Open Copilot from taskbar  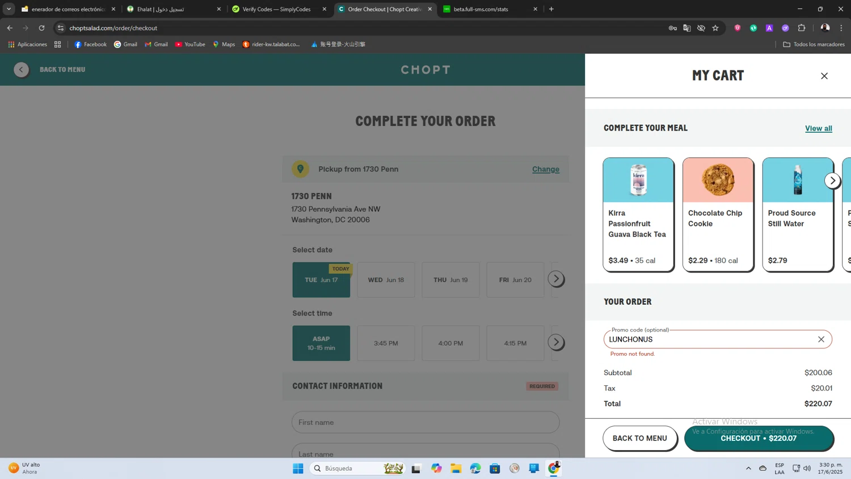point(436,468)
